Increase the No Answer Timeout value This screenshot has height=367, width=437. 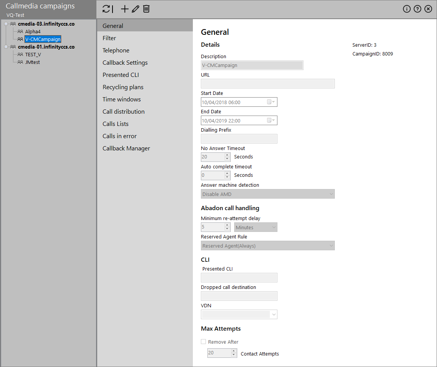point(227,155)
